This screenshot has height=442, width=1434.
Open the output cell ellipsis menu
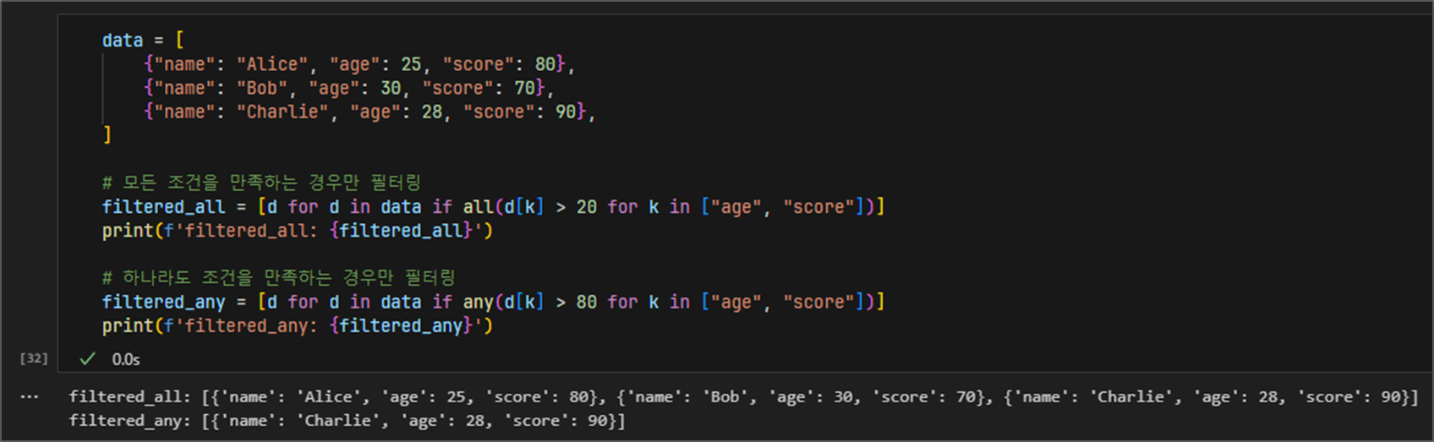tap(30, 396)
